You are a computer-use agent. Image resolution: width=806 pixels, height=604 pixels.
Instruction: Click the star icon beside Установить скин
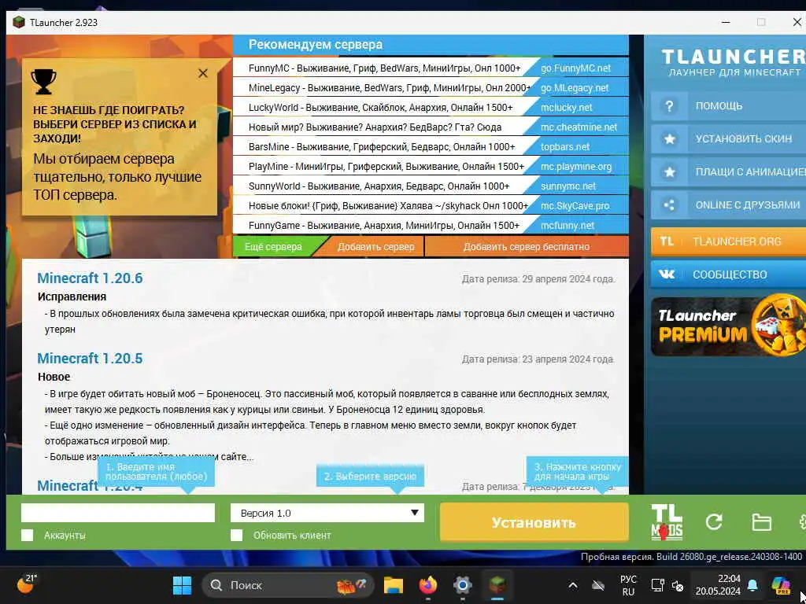pos(669,138)
